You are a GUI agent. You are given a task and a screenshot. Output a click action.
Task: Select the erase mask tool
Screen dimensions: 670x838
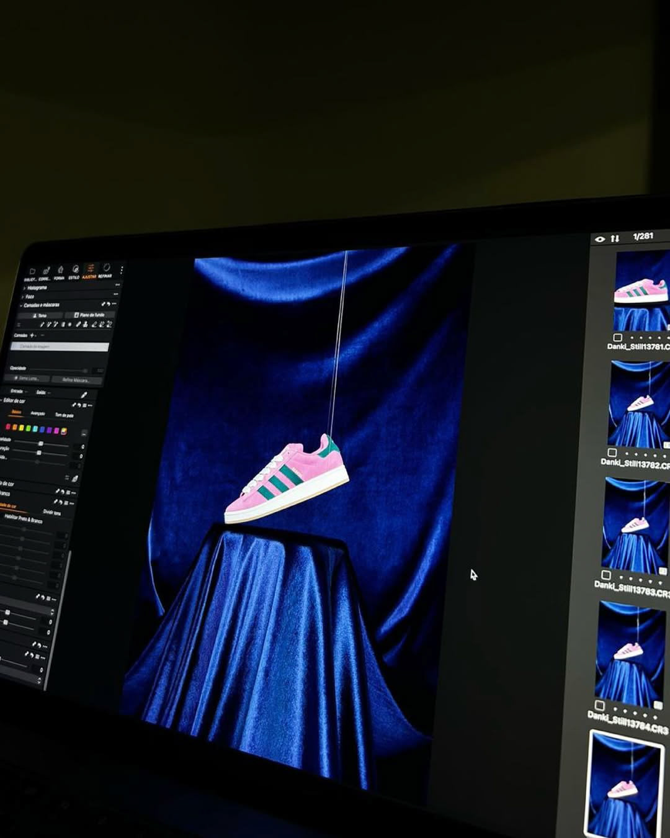tap(94, 325)
